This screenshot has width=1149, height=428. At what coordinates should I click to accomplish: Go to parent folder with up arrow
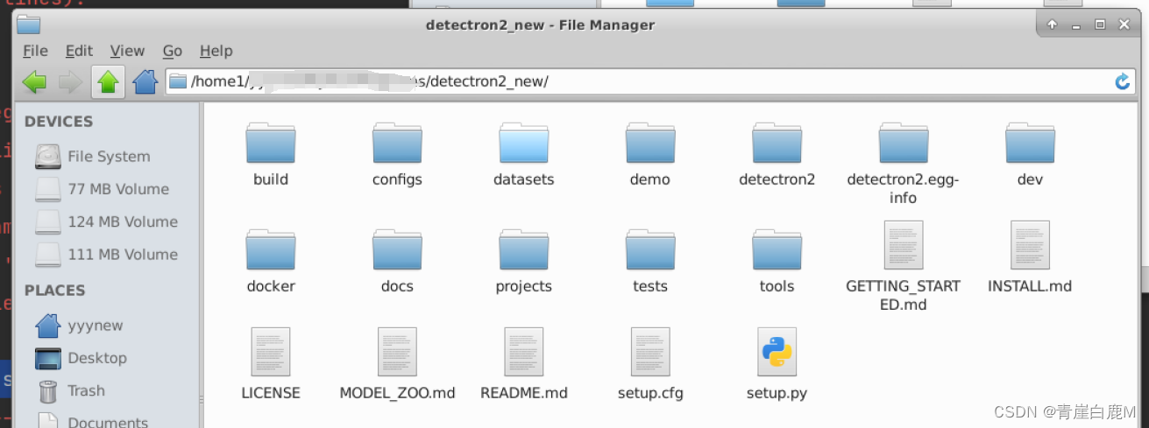click(x=108, y=82)
